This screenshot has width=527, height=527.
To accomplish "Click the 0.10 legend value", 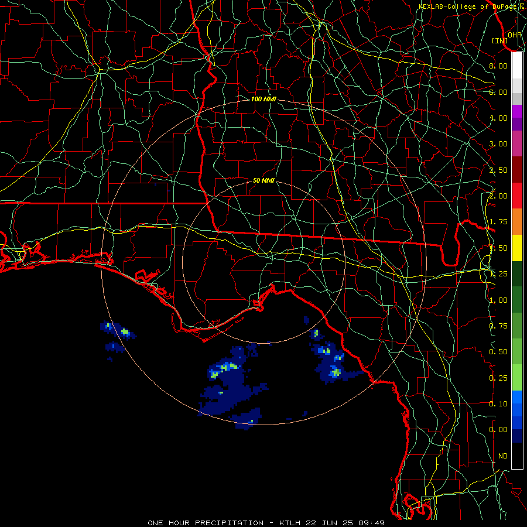I will 498,404.
